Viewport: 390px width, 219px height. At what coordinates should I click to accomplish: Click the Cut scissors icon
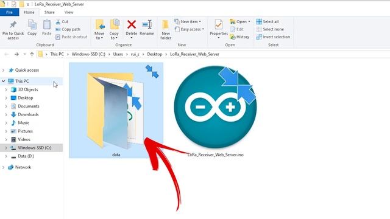[58, 22]
